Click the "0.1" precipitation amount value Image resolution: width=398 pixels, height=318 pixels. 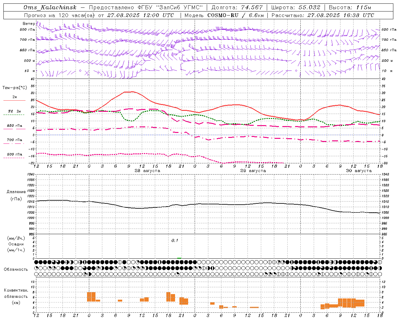tap(175, 240)
